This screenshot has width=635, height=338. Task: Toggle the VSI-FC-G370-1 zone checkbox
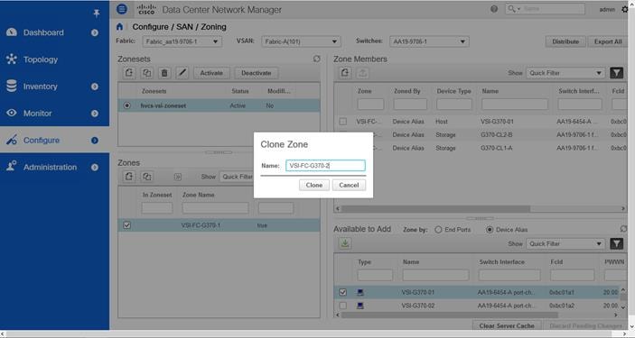(x=126, y=225)
